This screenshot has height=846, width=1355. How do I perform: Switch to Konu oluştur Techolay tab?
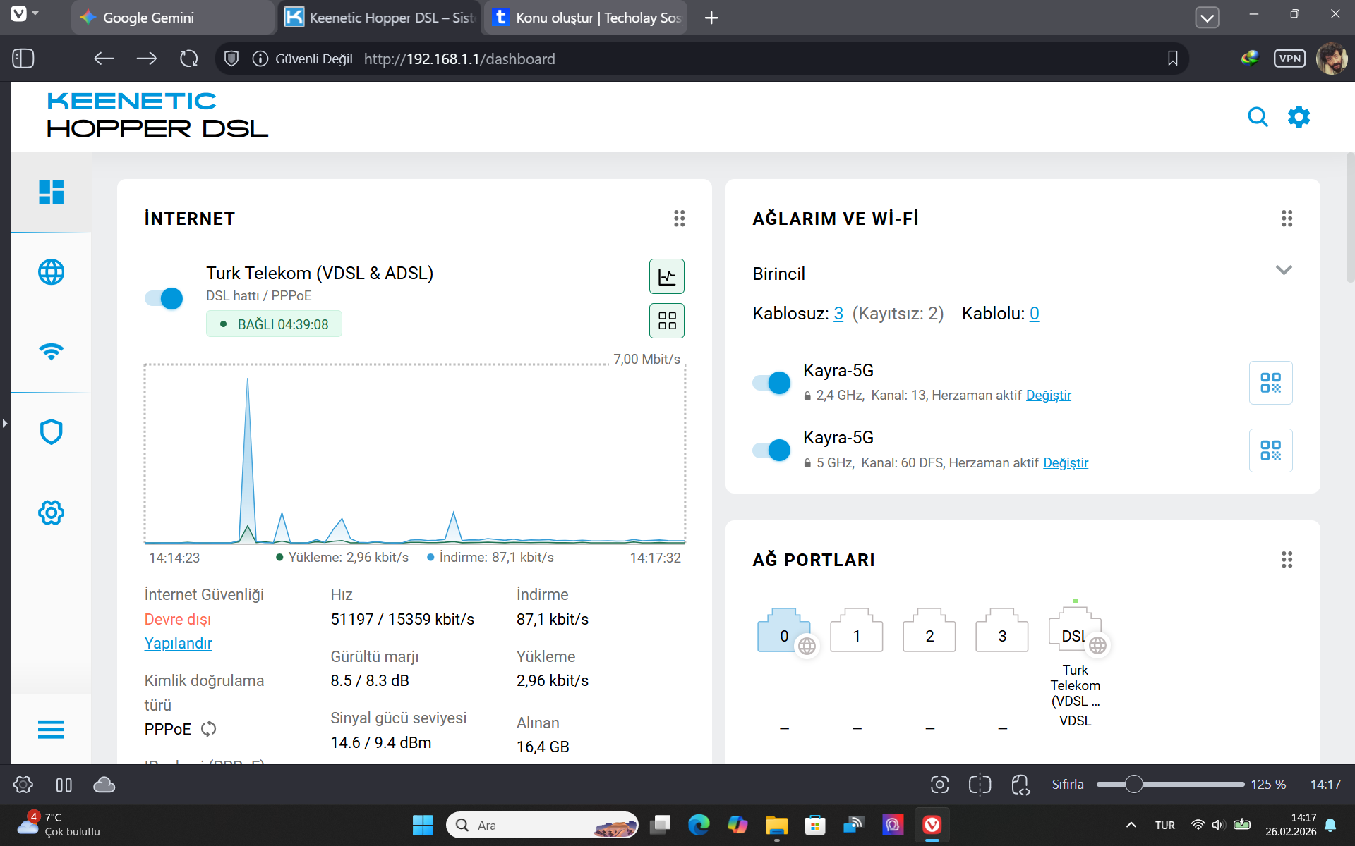[586, 18]
